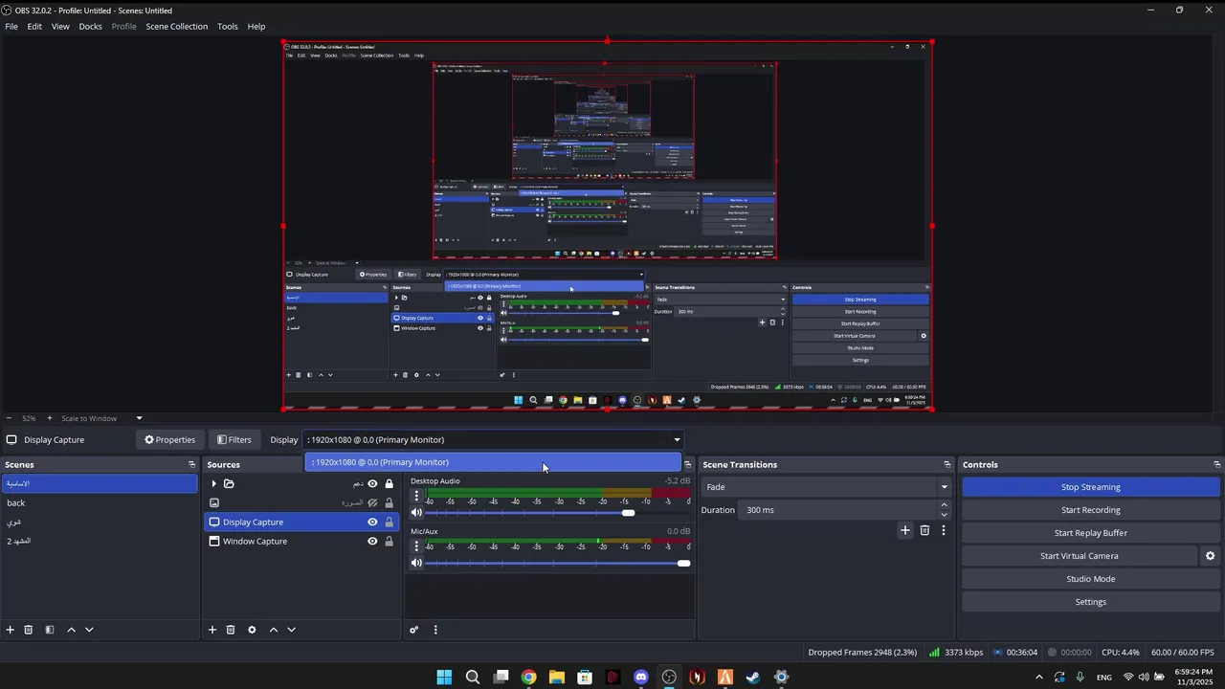
Task: Open the Docks menu
Action: [90, 27]
